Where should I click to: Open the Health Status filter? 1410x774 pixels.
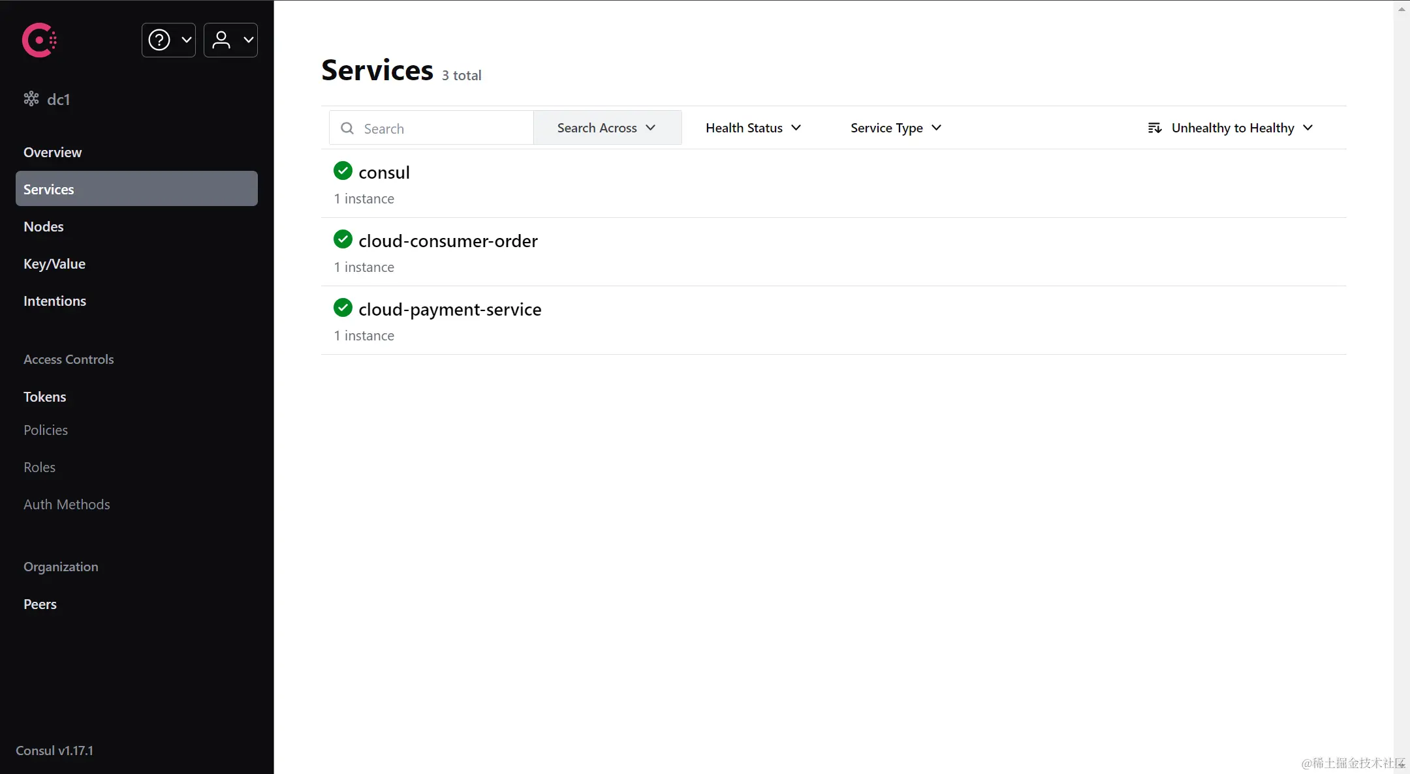coord(753,128)
